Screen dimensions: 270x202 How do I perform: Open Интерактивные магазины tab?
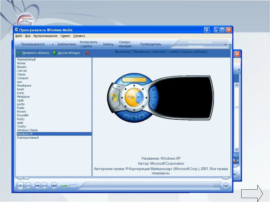pos(200,44)
